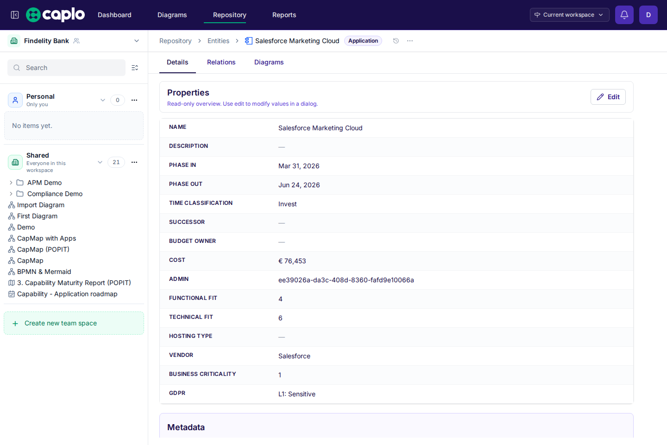The height and width of the screenshot is (445, 667).
Task: Open sidebar filter options icon
Action: pyautogui.click(x=135, y=68)
